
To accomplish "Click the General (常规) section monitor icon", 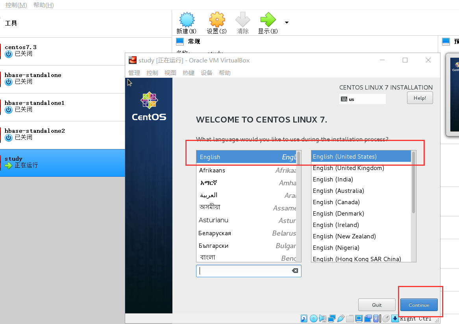I will [180, 42].
